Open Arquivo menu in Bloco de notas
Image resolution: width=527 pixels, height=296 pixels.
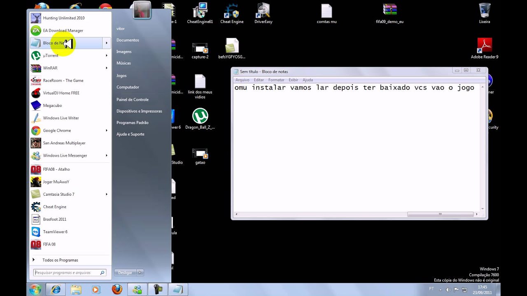pyautogui.click(x=242, y=80)
